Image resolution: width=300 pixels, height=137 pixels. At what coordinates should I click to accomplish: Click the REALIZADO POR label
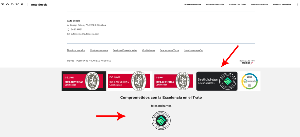pyautogui.click(x=247, y=61)
